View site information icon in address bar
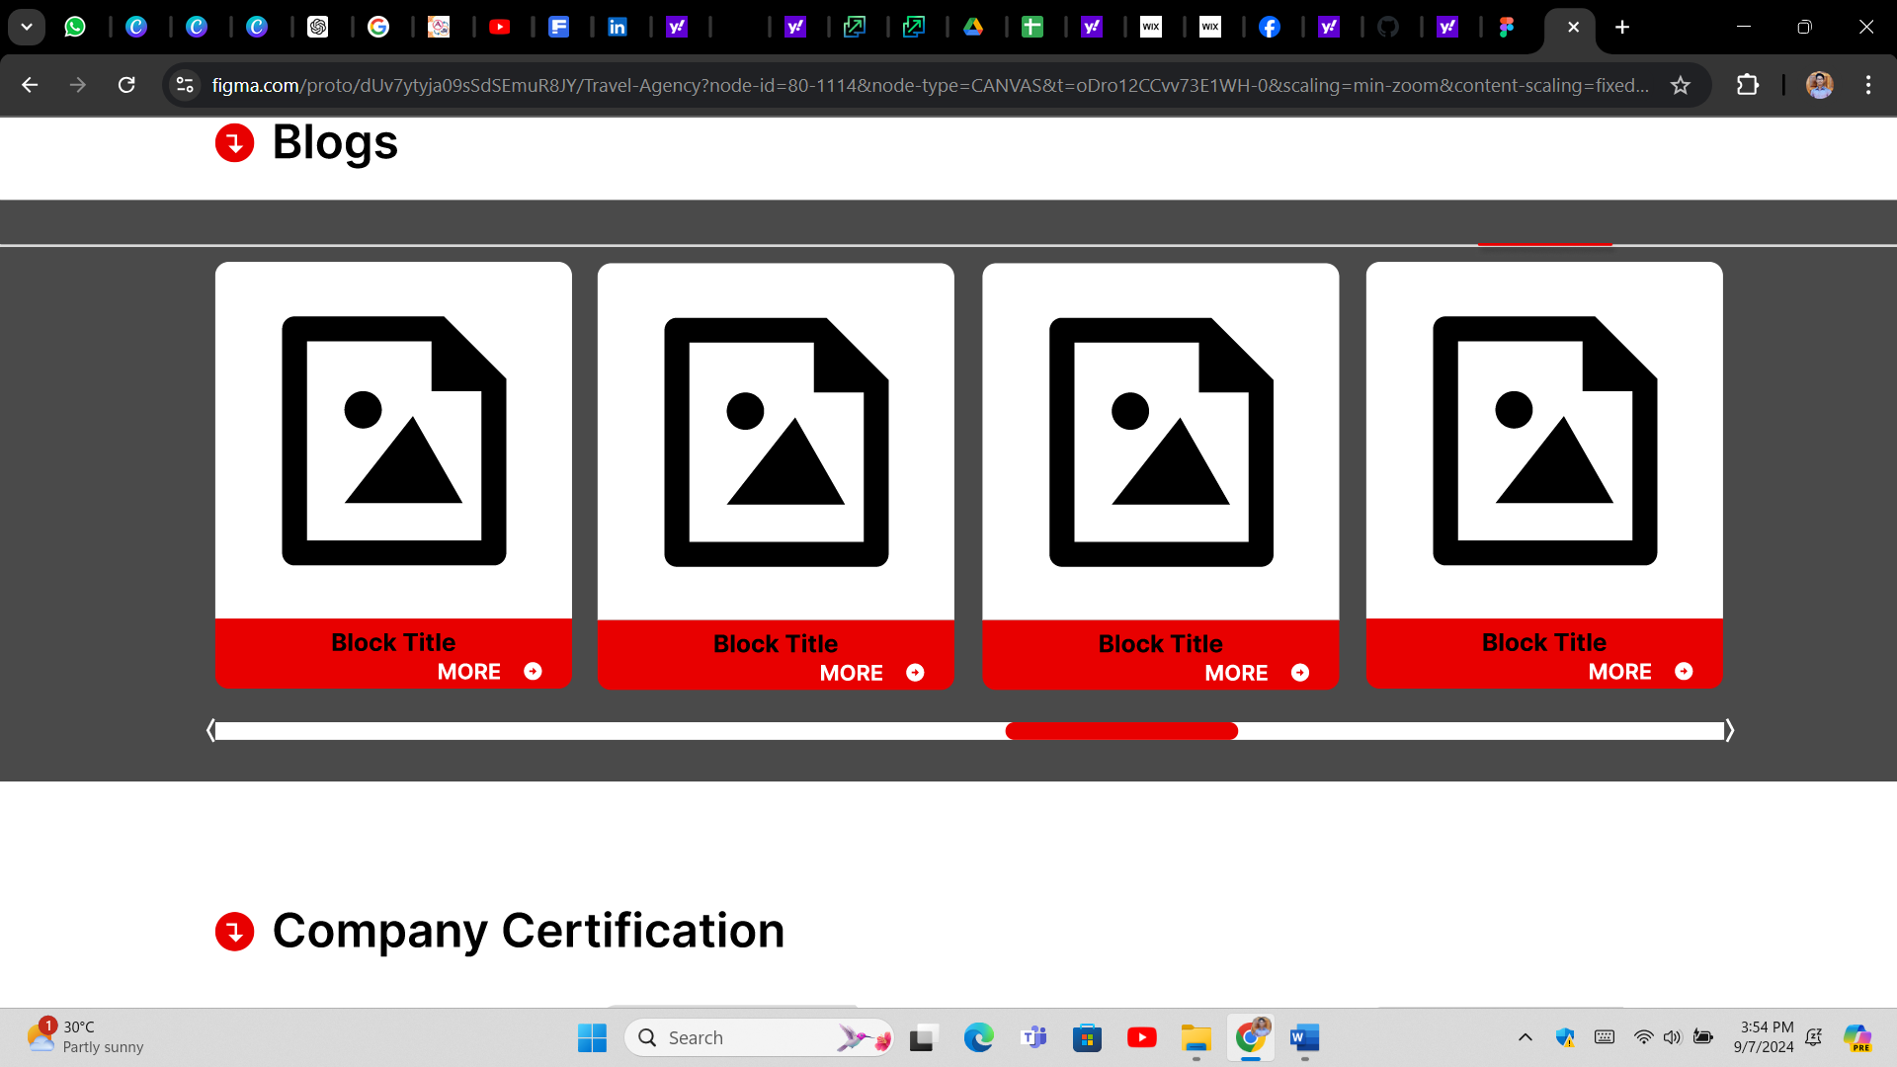The image size is (1897, 1067). click(x=185, y=85)
